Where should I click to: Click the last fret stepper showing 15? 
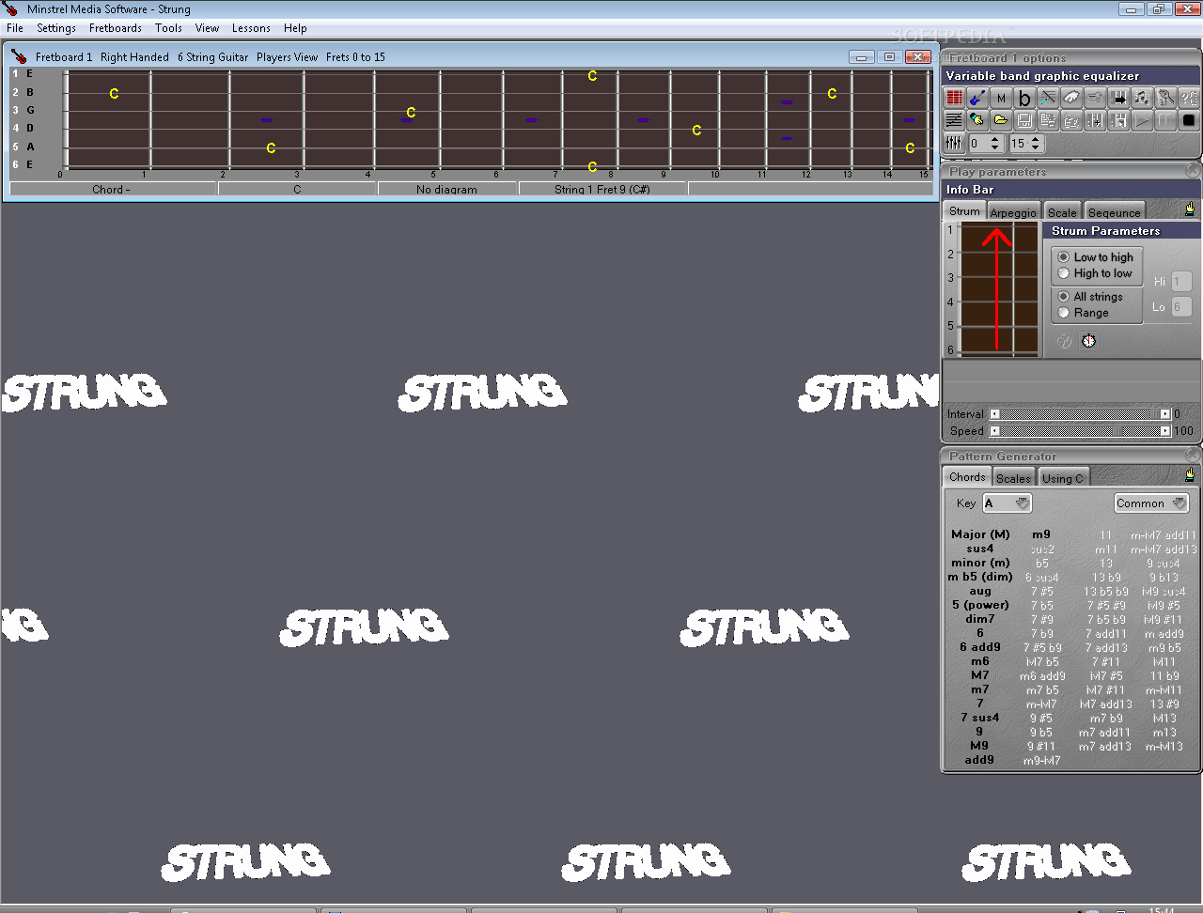click(1025, 144)
